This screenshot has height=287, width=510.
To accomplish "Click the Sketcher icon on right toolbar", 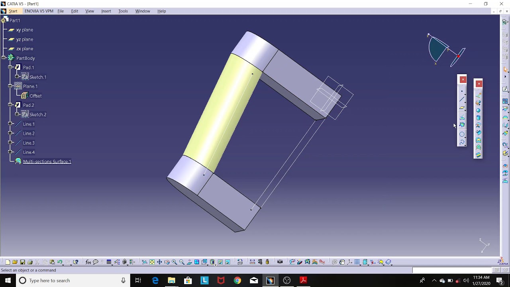I will 505,89.
